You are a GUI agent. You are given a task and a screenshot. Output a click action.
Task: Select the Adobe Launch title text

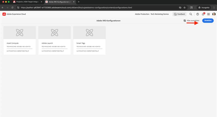[47, 43]
